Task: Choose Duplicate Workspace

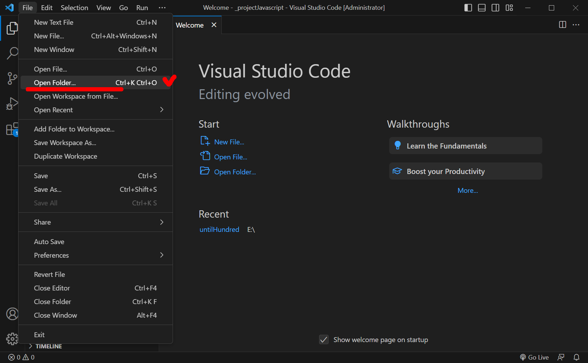Action: pyautogui.click(x=96, y=156)
